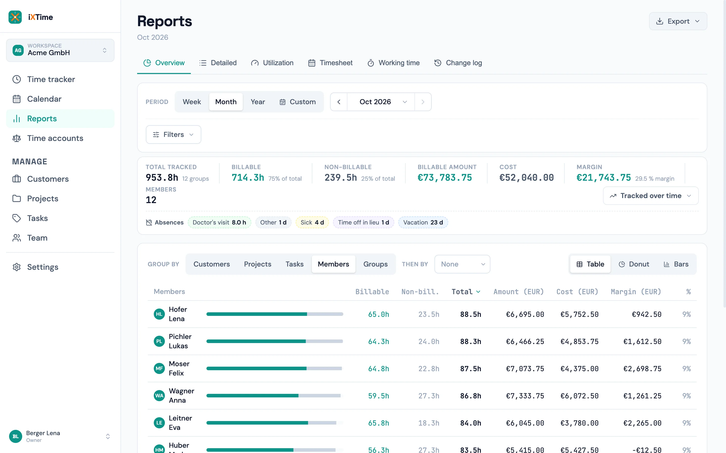Screen dimensions: 726x453
Task: Open the Detailed tab
Action: pos(218,63)
